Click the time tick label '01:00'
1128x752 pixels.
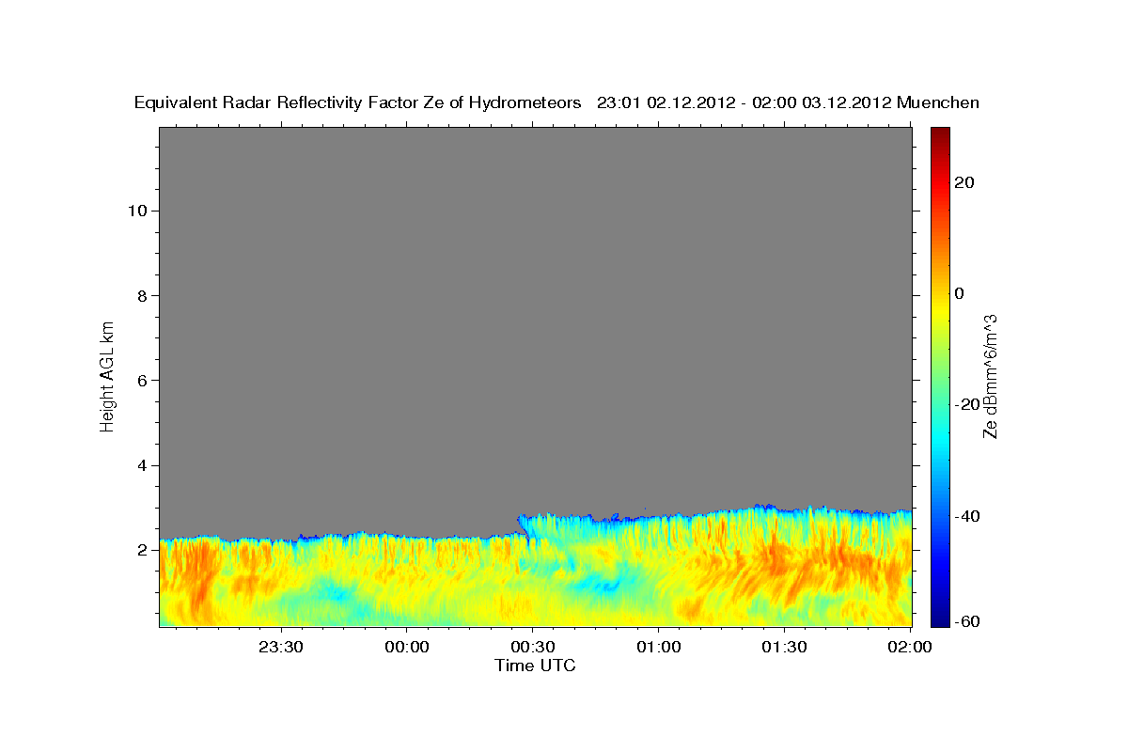[658, 647]
